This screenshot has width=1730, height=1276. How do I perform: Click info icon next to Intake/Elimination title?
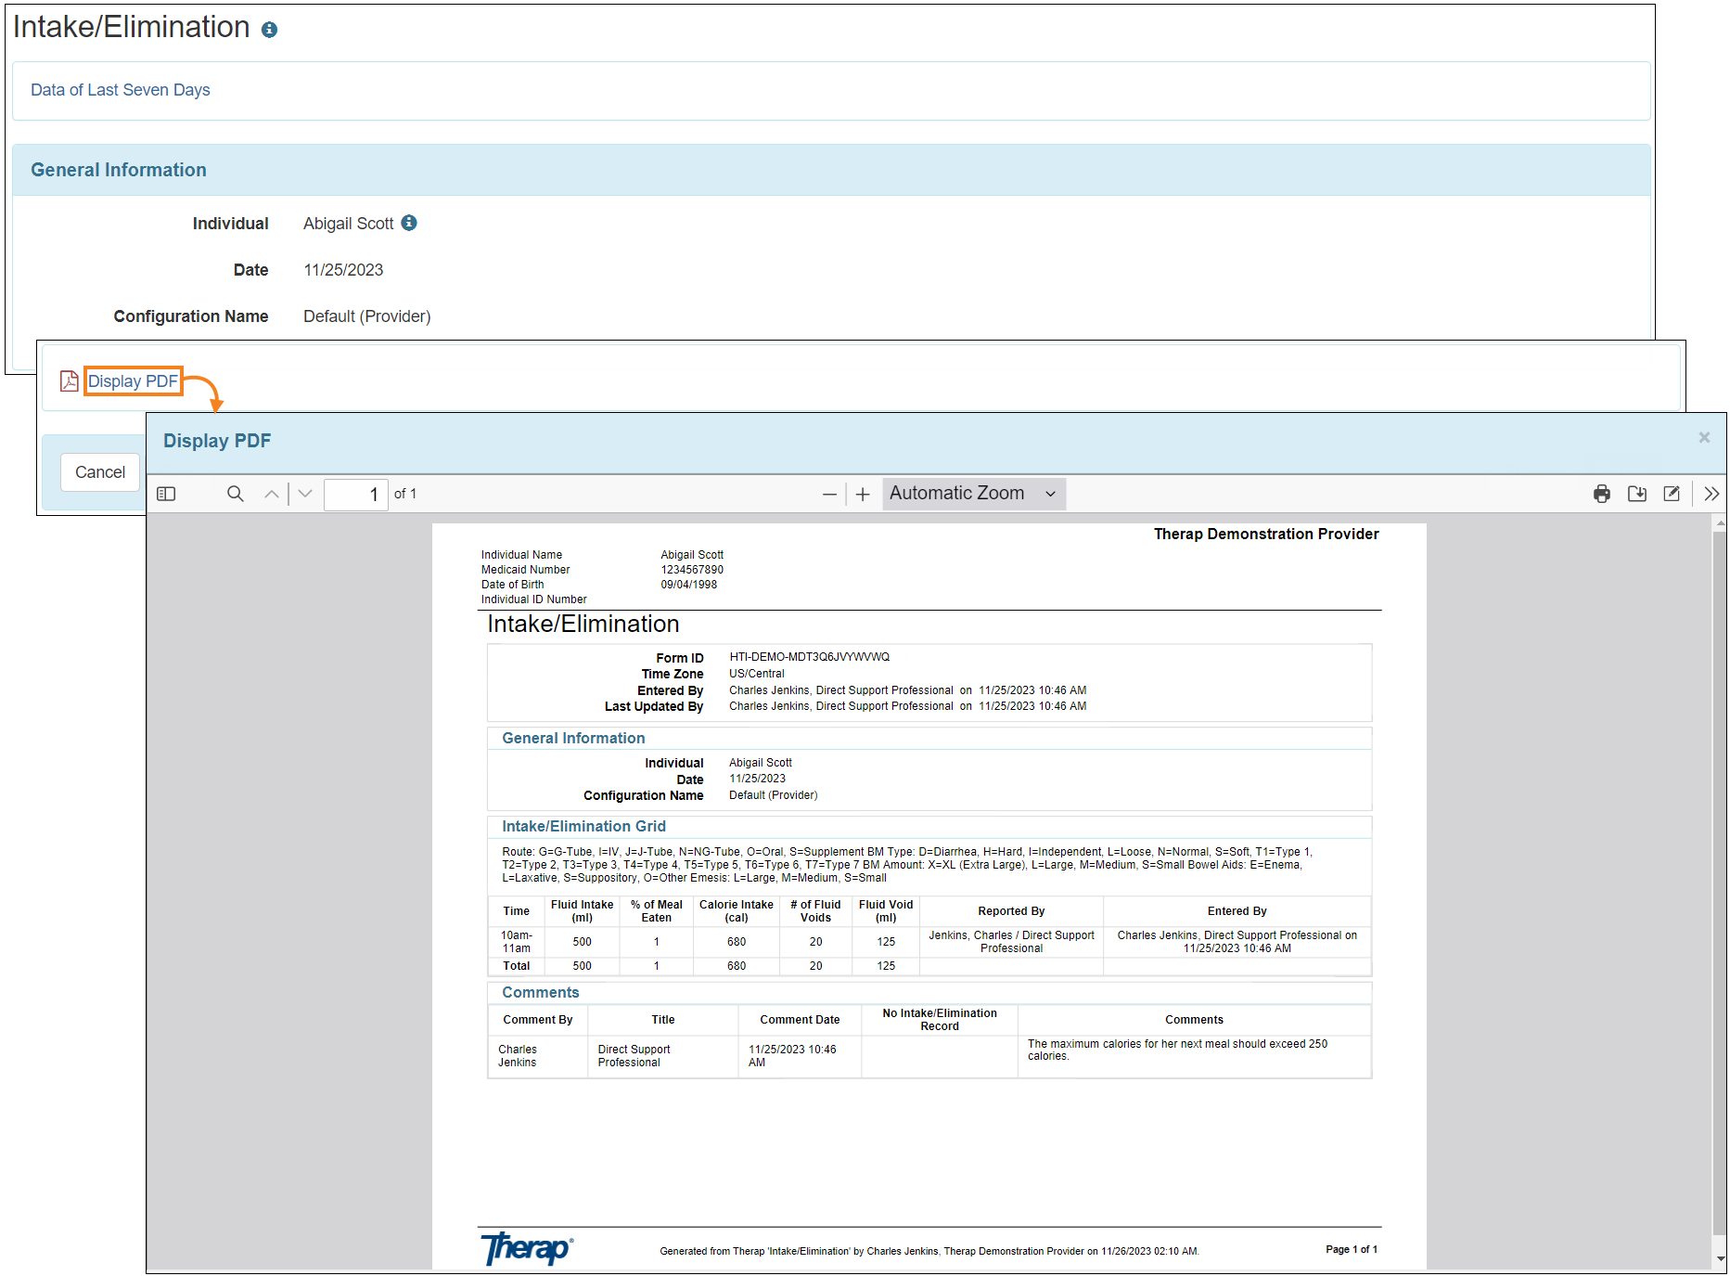pyautogui.click(x=270, y=30)
